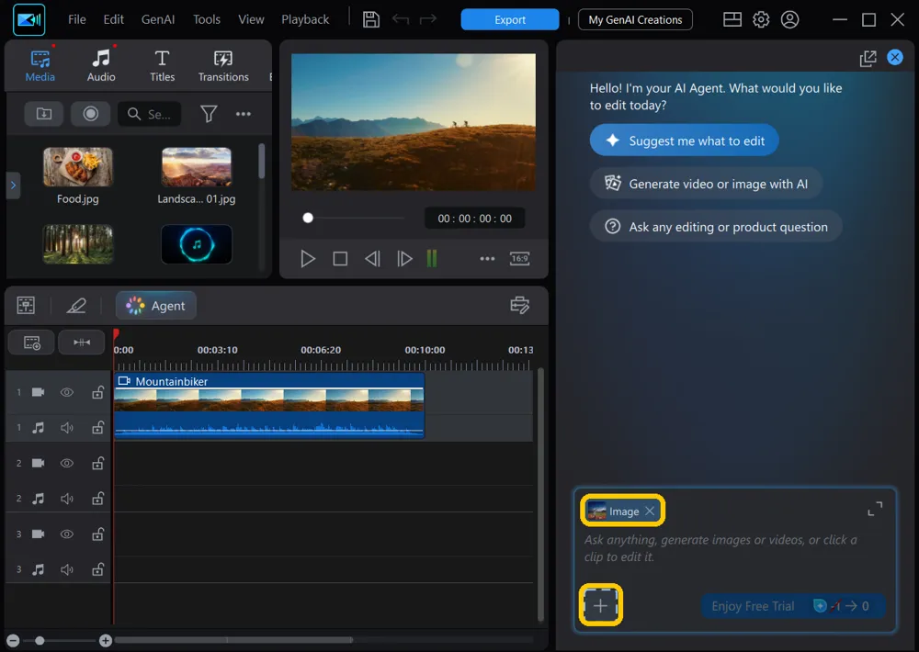Mute audio track 1 speaker
The width and height of the screenshot is (919, 652).
tap(67, 428)
